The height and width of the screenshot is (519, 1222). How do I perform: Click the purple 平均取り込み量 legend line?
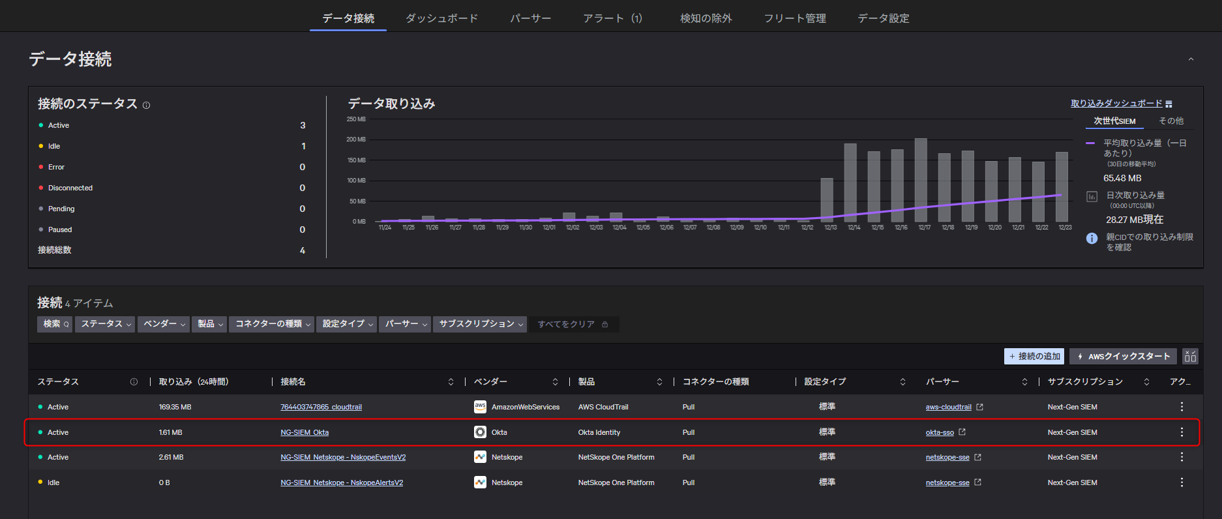(x=1090, y=143)
